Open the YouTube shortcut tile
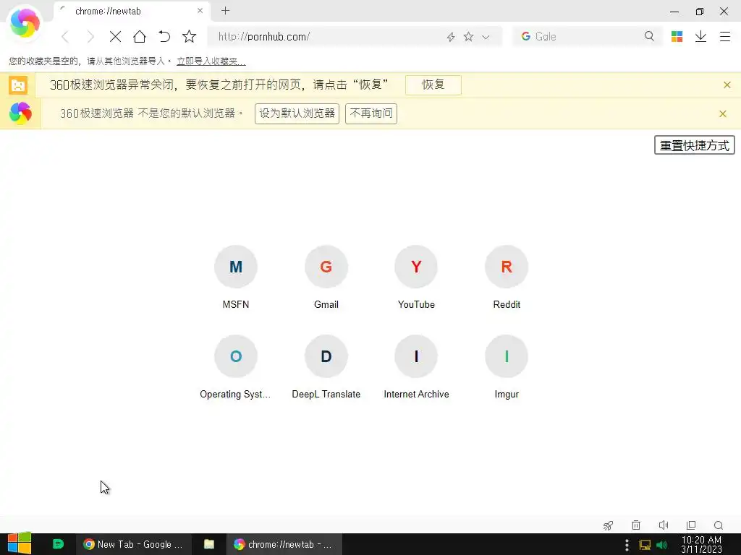The image size is (741, 555). coord(416,277)
